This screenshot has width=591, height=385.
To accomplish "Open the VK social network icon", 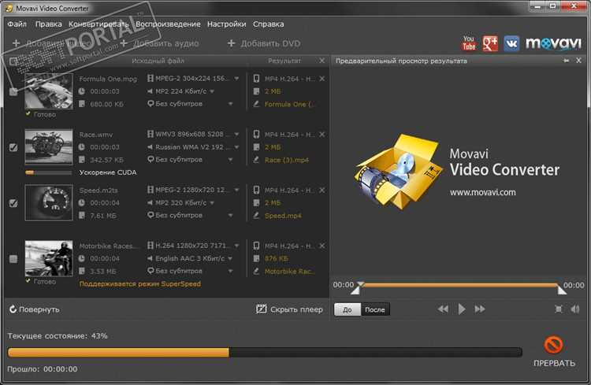I will tap(511, 43).
